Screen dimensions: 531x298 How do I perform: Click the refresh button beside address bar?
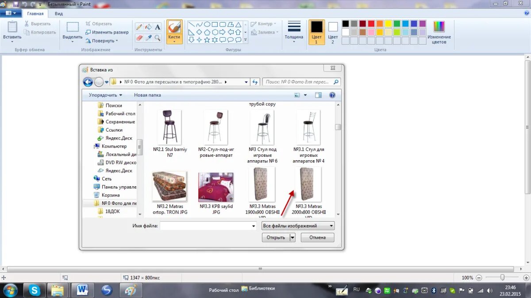pyautogui.click(x=255, y=82)
